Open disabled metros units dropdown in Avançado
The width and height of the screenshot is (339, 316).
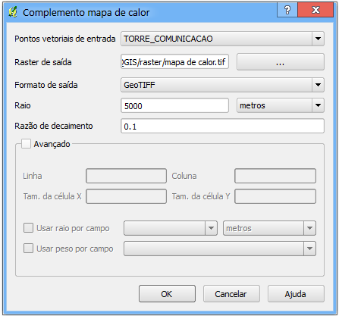tap(269, 228)
